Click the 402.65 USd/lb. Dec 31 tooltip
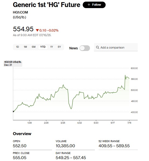The image size is (149, 161). (13, 63)
